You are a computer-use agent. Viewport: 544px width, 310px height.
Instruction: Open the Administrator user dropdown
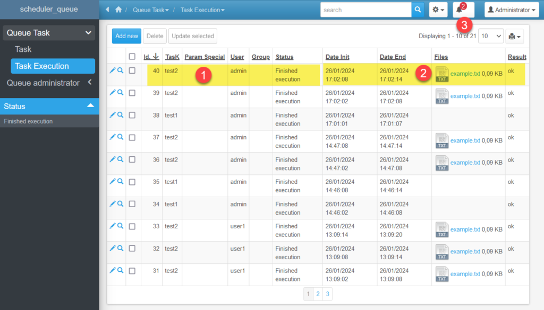click(x=512, y=10)
